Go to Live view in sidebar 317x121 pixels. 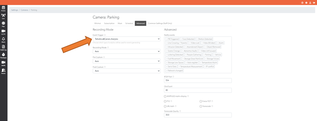pyautogui.click(x=3, y=16)
